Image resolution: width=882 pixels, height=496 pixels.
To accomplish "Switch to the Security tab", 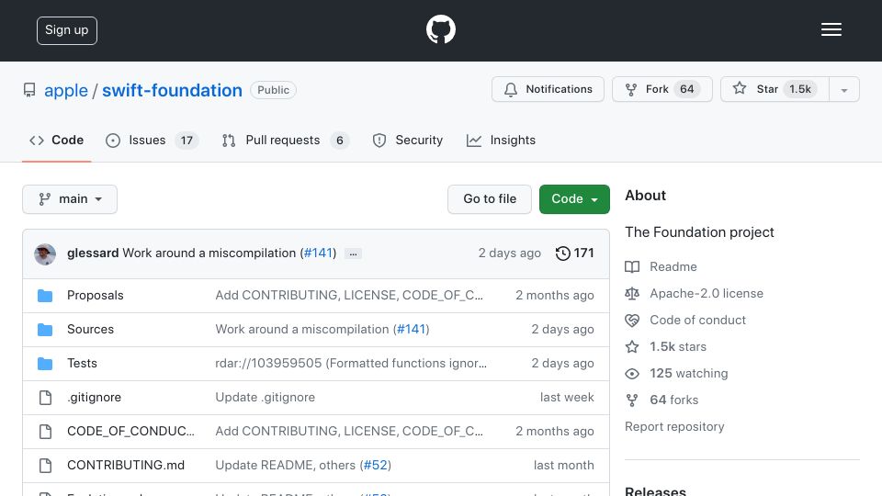I will 407,141.
